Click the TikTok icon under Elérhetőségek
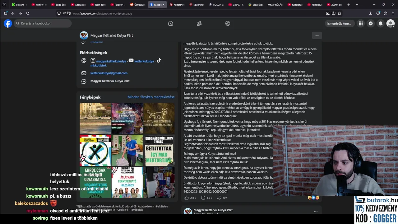Image resolution: width=398 pixels, height=224 pixels. (x=159, y=60)
